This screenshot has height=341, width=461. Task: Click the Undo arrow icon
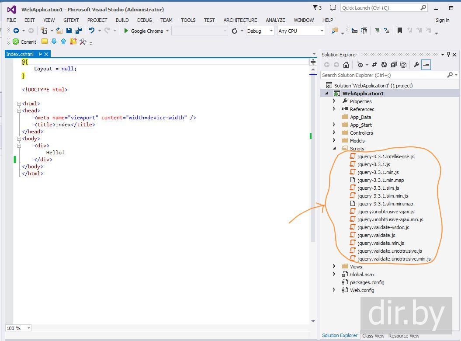[x=92, y=31]
